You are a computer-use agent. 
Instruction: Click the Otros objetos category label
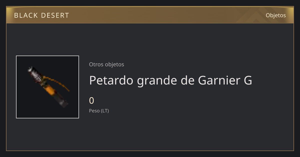[x=106, y=64]
